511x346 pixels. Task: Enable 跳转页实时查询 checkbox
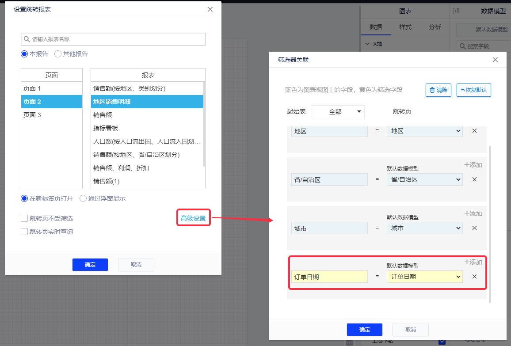click(24, 232)
